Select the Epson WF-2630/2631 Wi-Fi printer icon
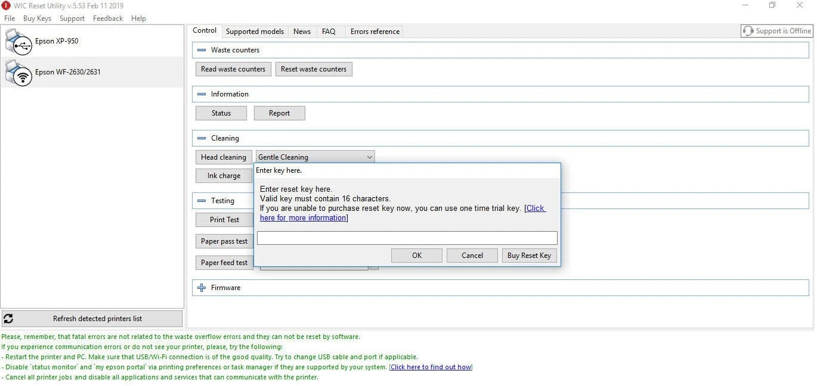Viewport: 817px width, 386px height. [18, 73]
